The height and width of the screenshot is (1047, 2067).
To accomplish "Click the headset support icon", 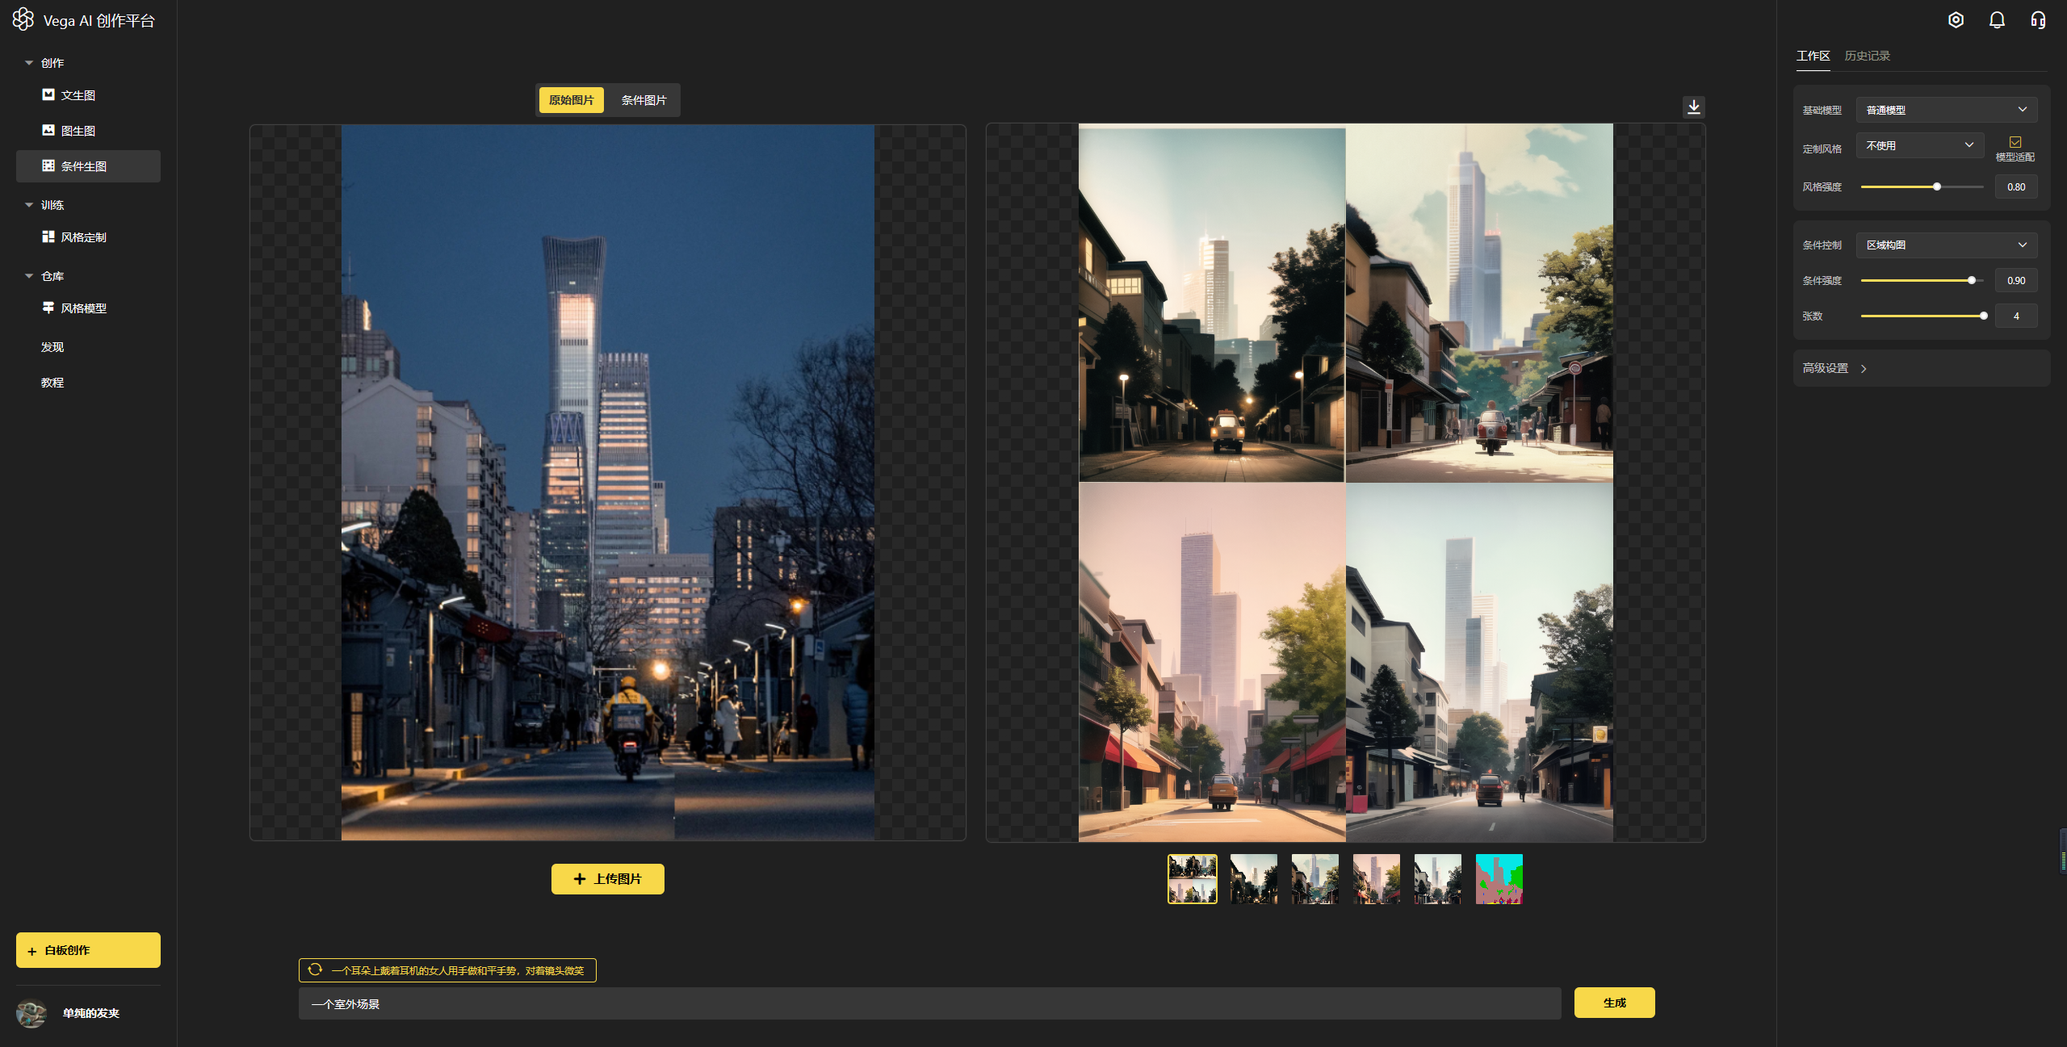I will 2038,20.
